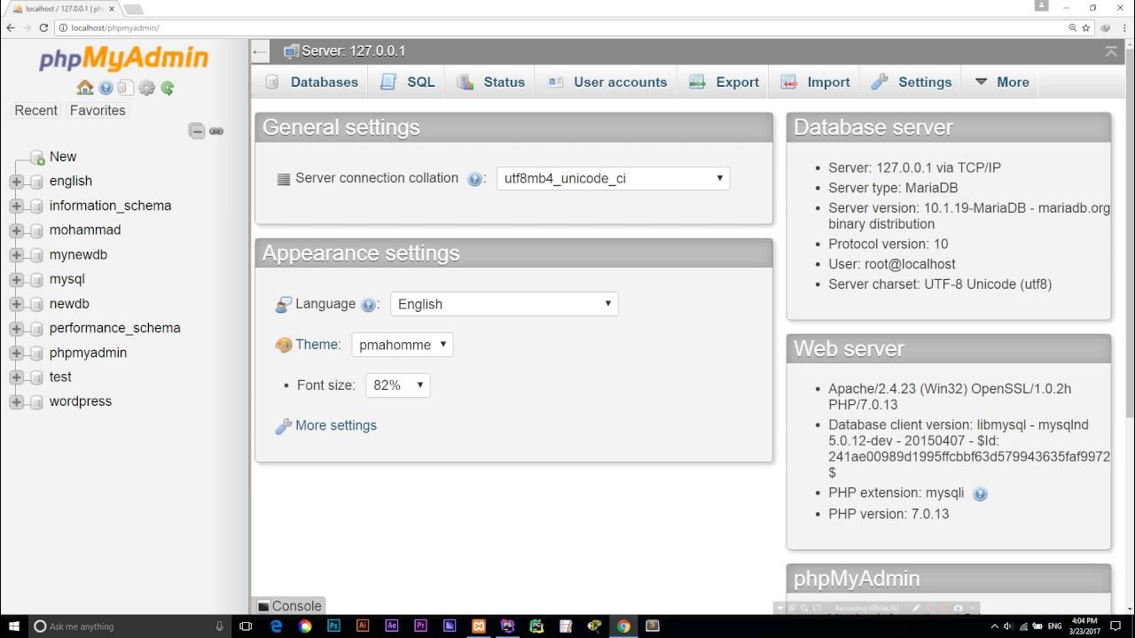
Task: Click the browser address bar
Action: 559,27
